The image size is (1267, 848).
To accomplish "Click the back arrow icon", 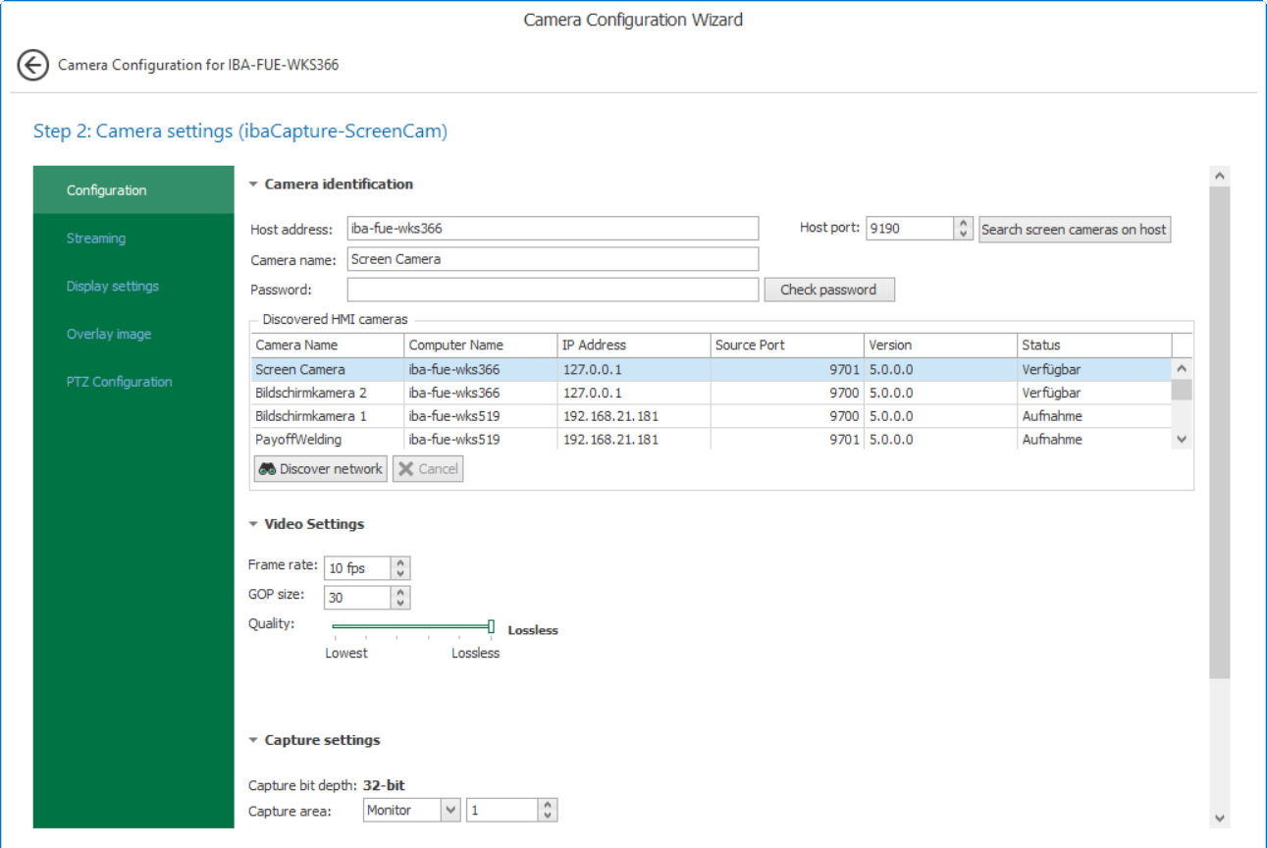I will (32, 66).
